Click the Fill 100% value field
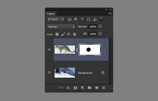This screenshot has width=158, height=101. pos(93,34)
